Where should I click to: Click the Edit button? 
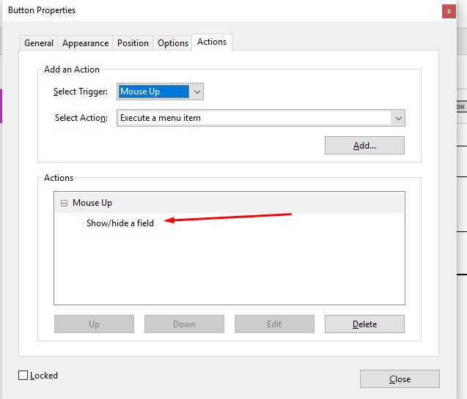[x=274, y=324]
